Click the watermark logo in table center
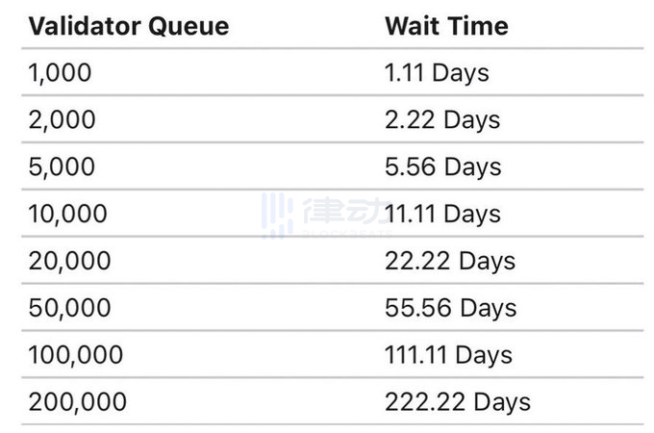Image resolution: width=654 pixels, height=433 pixels. pos(277,216)
